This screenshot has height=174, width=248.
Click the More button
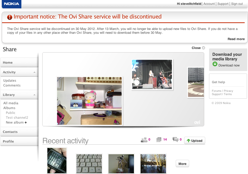tap(182, 164)
